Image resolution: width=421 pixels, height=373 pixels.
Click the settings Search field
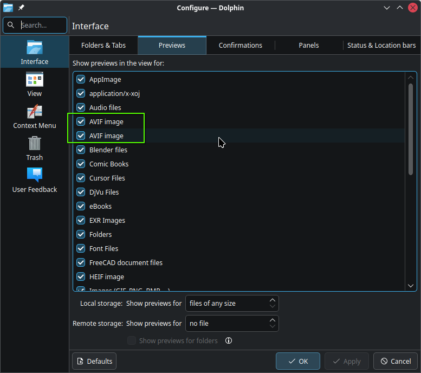click(x=35, y=25)
